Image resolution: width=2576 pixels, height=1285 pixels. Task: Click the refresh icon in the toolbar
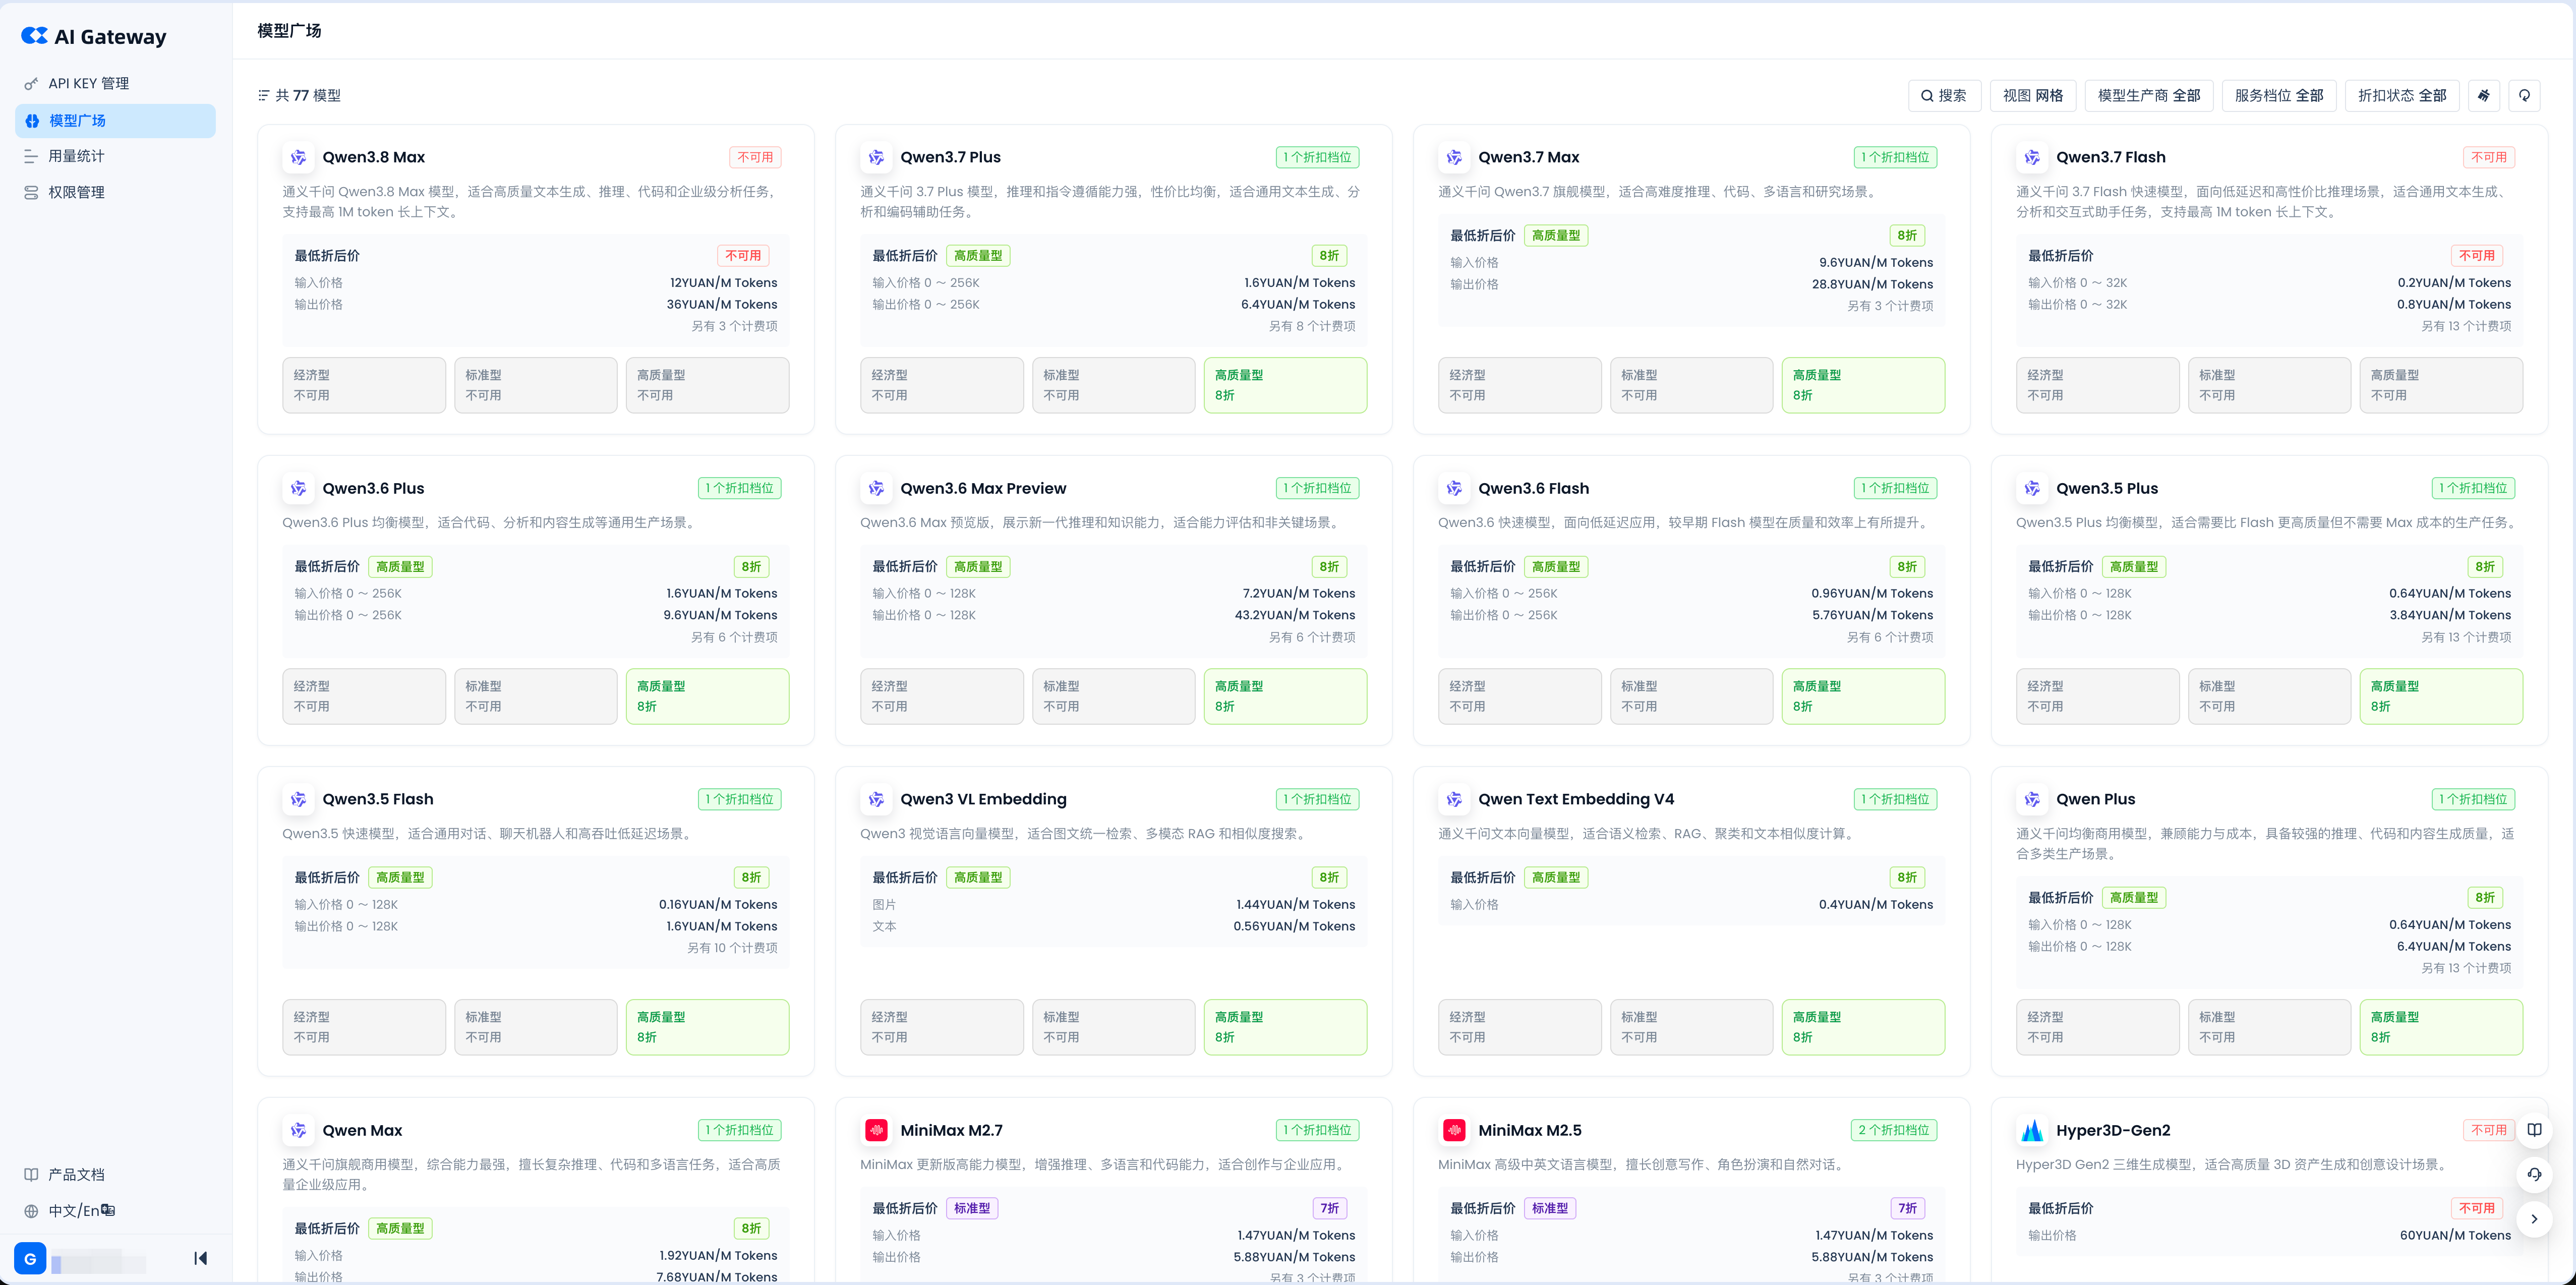click(x=2524, y=96)
